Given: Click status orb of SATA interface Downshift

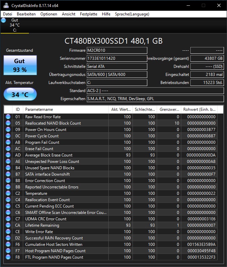Looking at the screenshot, I should (x=8, y=174).
